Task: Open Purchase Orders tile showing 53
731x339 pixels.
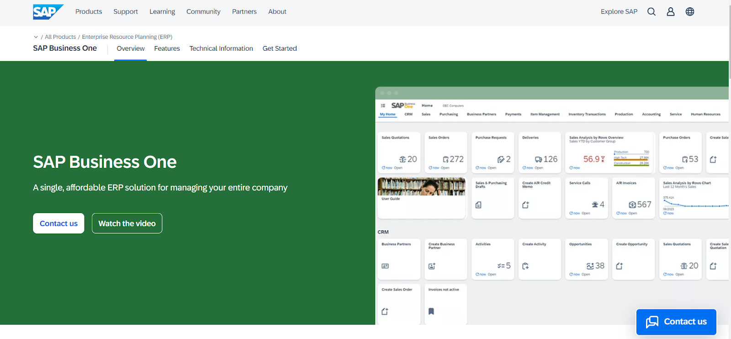Action: coord(680,152)
